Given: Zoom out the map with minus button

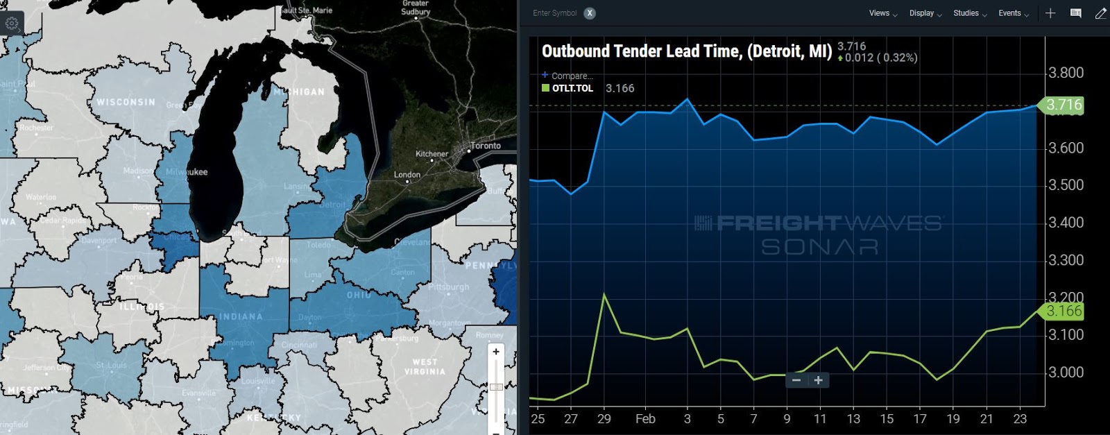Looking at the screenshot, I should click(496, 432).
